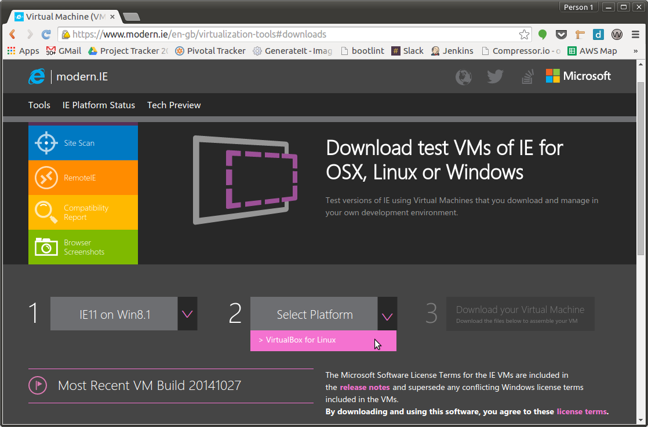Click the blue 'd' extension icon

598,35
